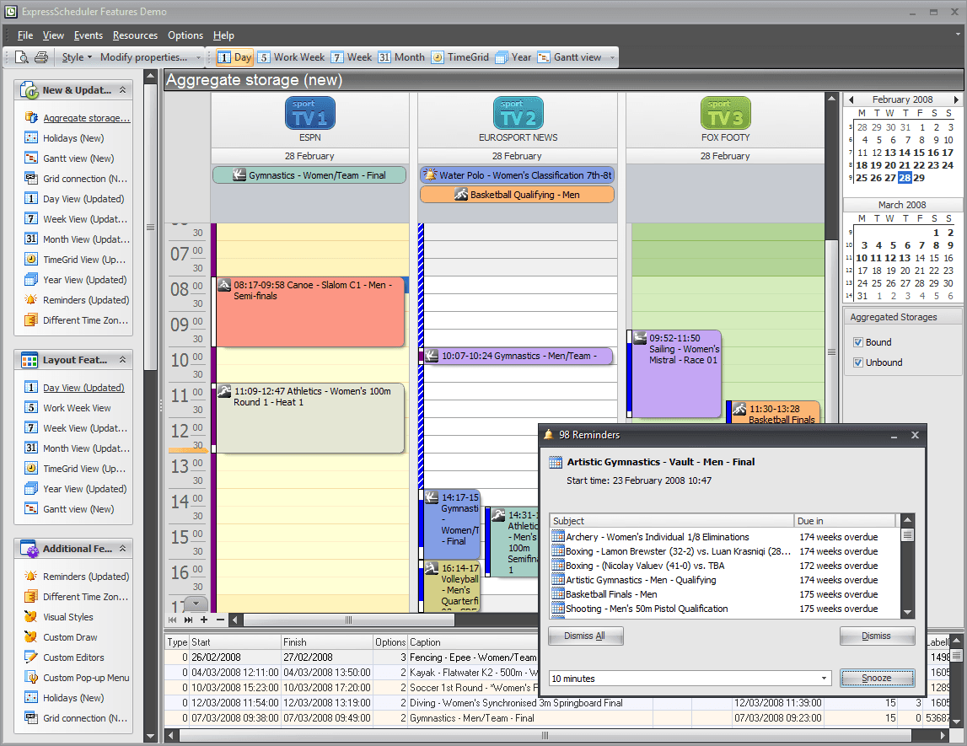Click the Dismiss button in reminders
The width and height of the screenshot is (967, 746).
(x=877, y=636)
